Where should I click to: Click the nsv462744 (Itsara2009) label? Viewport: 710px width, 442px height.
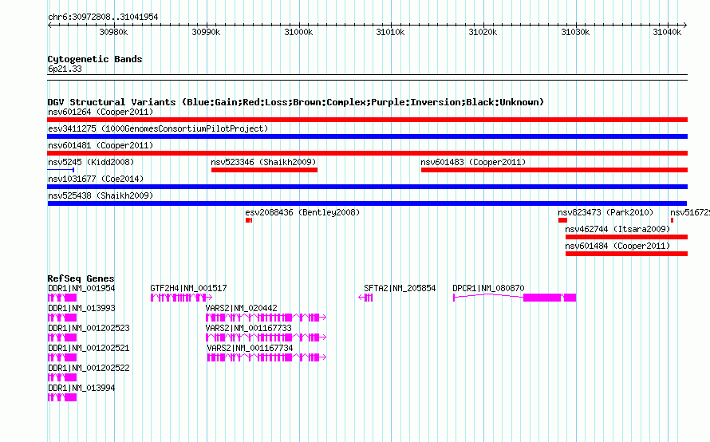617,229
